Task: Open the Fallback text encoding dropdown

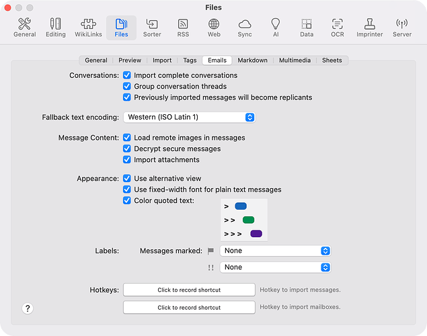Action: 189,117
